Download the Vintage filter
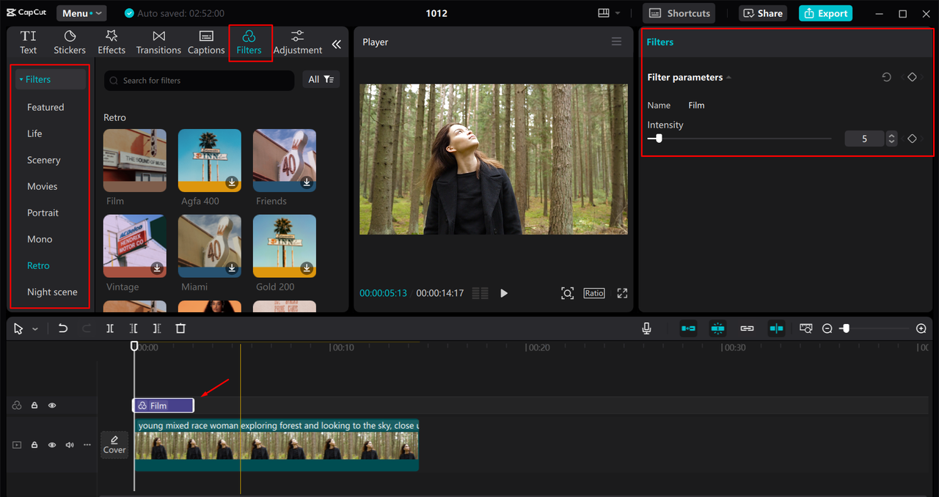Screen dimensions: 939x497 click(x=157, y=268)
